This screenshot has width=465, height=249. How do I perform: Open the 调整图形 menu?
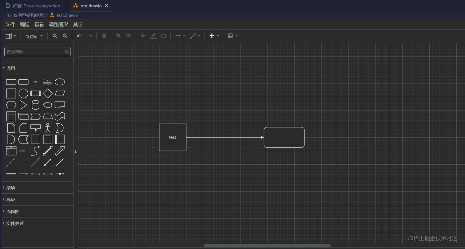coord(58,25)
